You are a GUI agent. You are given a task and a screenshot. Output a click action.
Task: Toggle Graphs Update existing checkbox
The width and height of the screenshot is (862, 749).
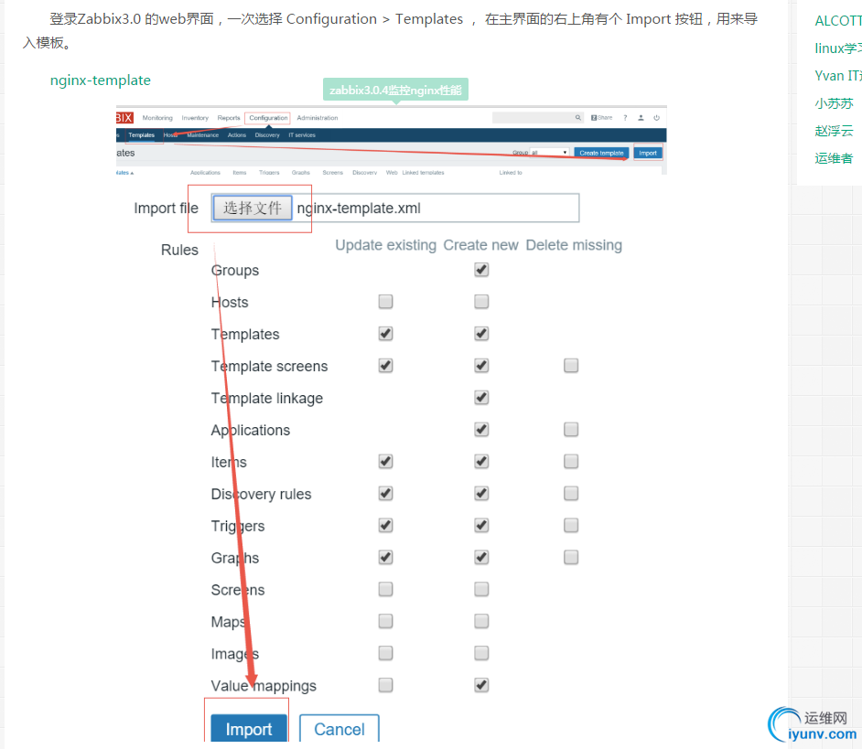[x=386, y=557]
